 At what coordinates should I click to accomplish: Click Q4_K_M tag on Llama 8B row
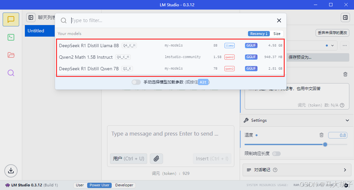tap(129, 46)
